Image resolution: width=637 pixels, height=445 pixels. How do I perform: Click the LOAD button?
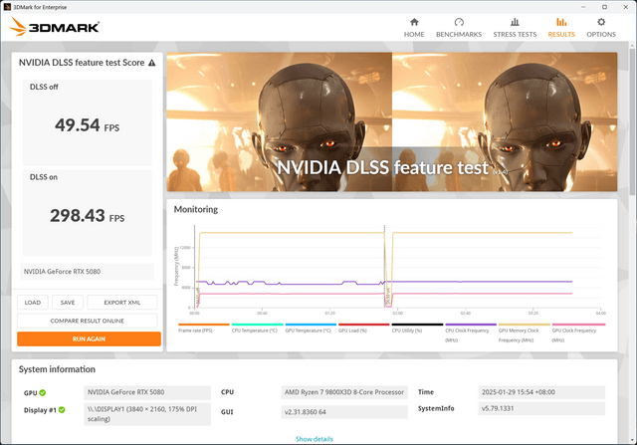[x=33, y=303]
